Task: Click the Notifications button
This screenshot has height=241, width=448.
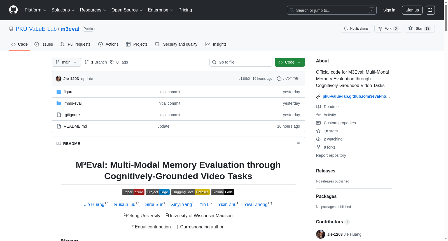Action: click(x=356, y=29)
